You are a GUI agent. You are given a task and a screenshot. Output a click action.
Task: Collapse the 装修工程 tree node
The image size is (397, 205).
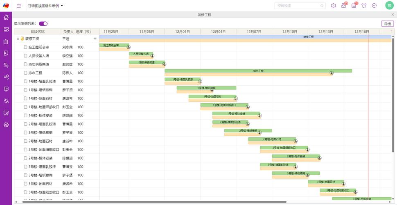click(x=18, y=39)
